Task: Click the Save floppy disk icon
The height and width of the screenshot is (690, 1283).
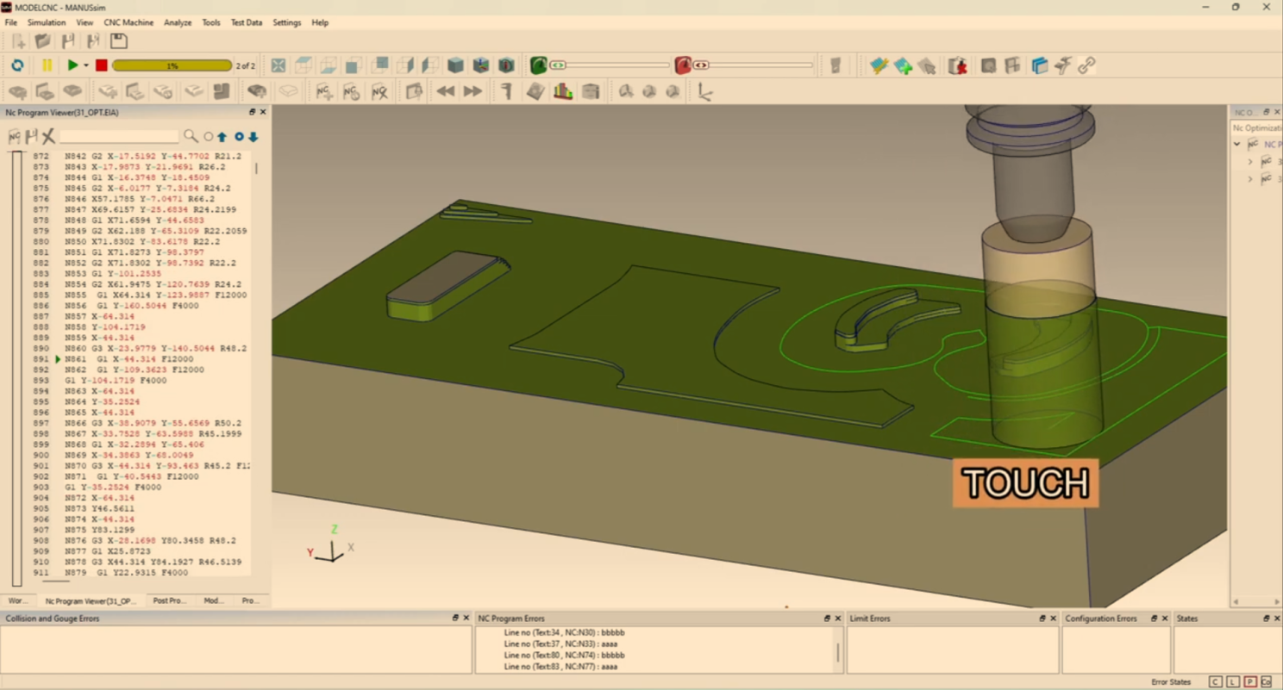Action: point(119,40)
